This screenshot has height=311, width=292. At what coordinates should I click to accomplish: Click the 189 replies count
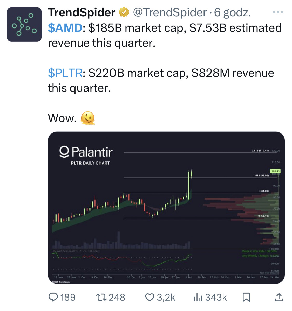point(68,297)
